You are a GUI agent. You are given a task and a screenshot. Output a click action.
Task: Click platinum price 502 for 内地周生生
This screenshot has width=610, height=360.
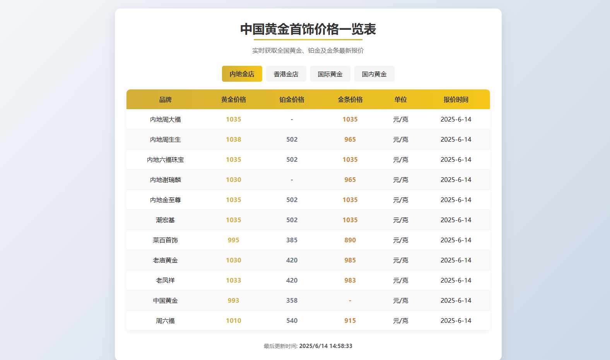(292, 139)
